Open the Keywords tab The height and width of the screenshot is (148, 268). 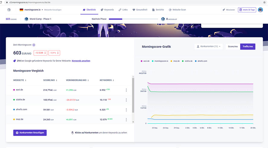coord(107,10)
